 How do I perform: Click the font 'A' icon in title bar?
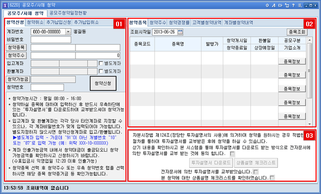(x=274, y=5)
